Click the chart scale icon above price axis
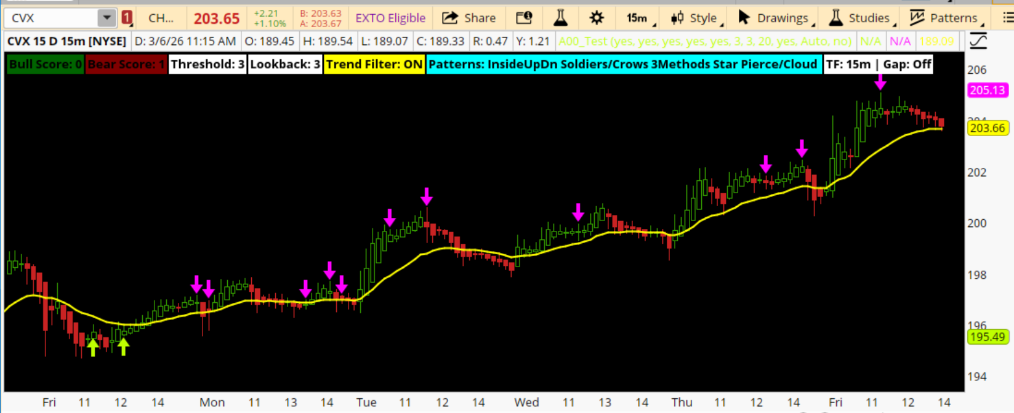1014x413 pixels. click(x=978, y=42)
